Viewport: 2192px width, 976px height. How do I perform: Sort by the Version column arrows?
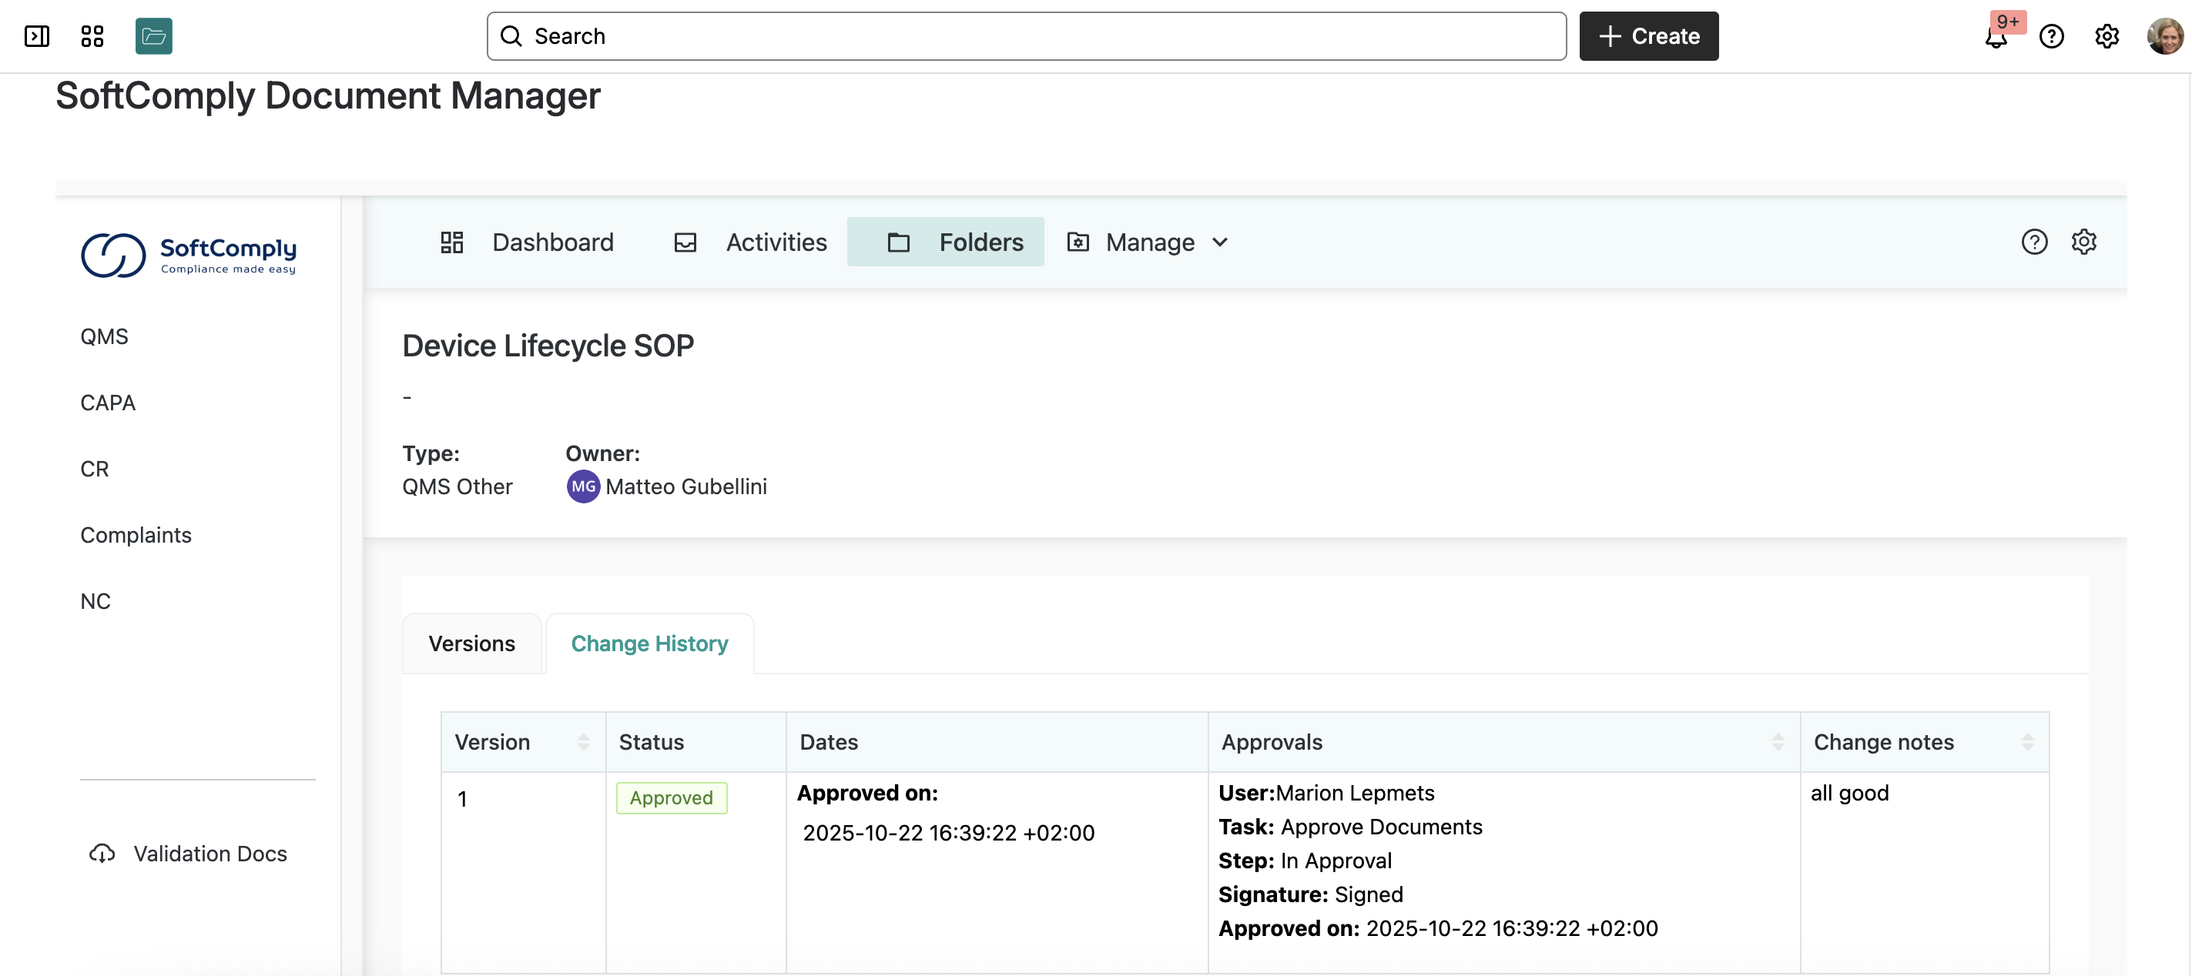click(x=583, y=742)
